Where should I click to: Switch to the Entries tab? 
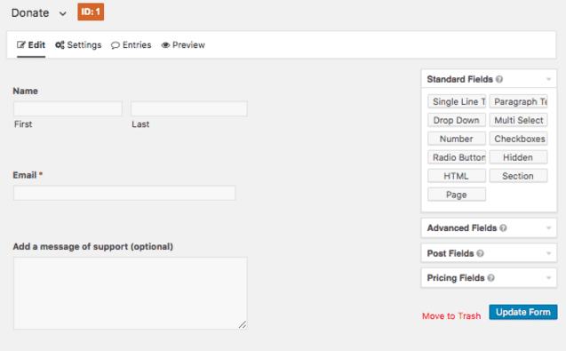pos(131,45)
